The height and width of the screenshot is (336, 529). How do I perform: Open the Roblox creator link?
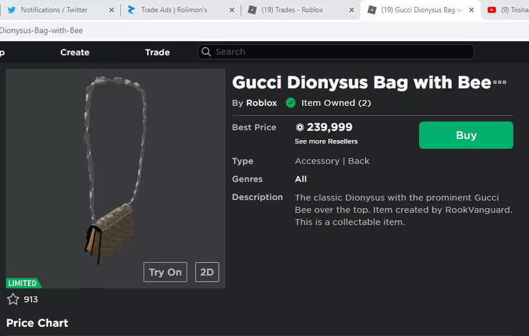[262, 103]
